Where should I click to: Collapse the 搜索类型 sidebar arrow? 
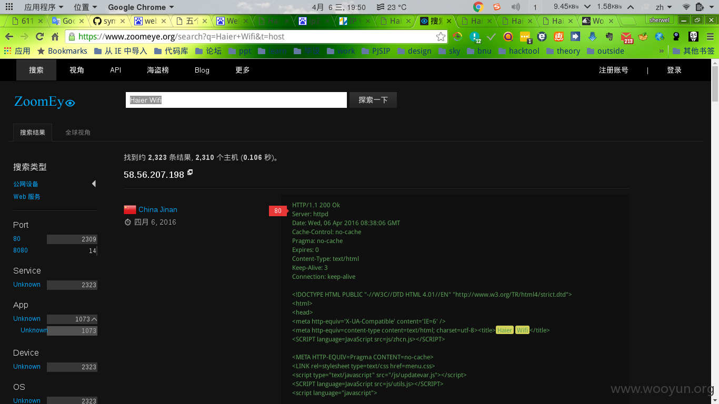(94, 184)
